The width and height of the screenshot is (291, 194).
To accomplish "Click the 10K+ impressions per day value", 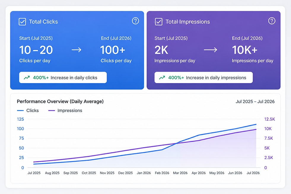I will coord(245,50).
